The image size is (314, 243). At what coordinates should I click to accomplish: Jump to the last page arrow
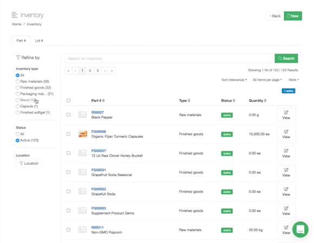tap(112, 71)
